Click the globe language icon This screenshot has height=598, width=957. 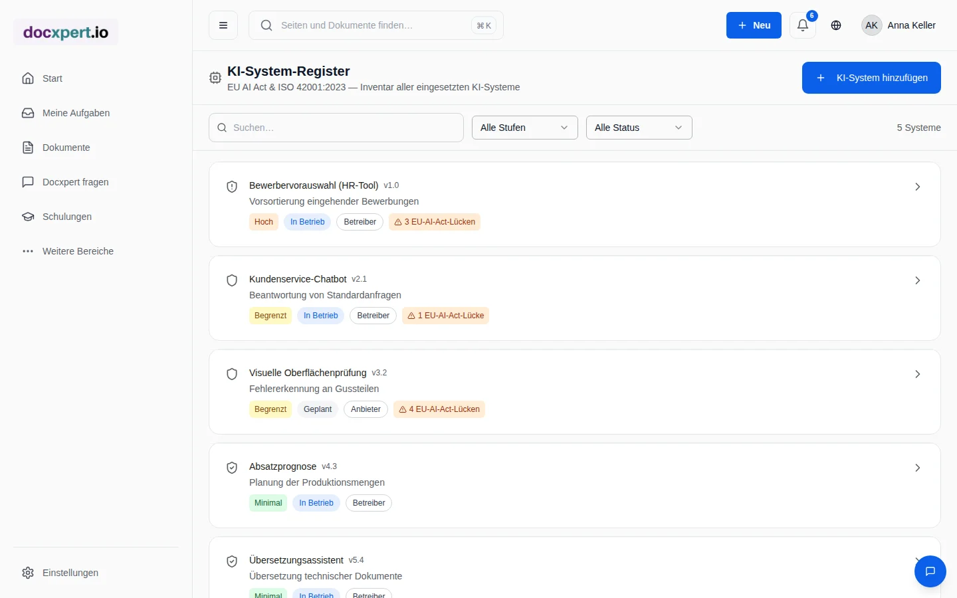click(x=836, y=25)
